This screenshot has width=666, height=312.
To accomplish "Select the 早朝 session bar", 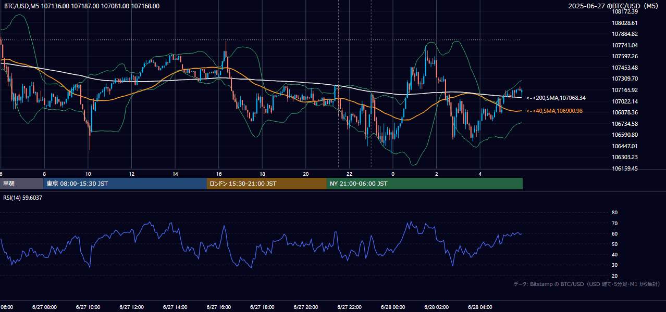I will (x=22, y=184).
